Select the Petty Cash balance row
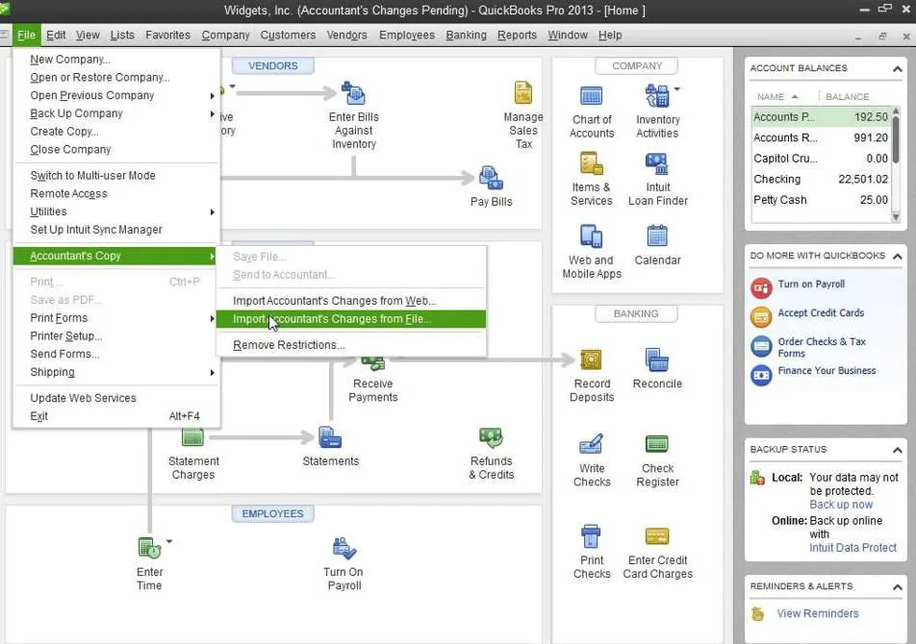Viewport: 916px width, 644px height. tap(820, 200)
